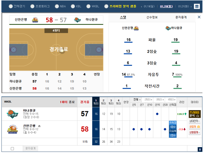Click the Hana 1Q logo in score header
This screenshot has width=205, height=154.
[x=77, y=20]
